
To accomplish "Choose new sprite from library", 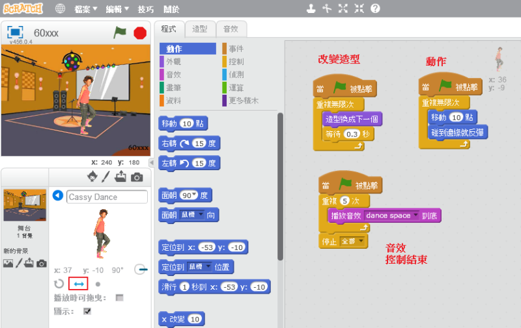I will [x=92, y=177].
